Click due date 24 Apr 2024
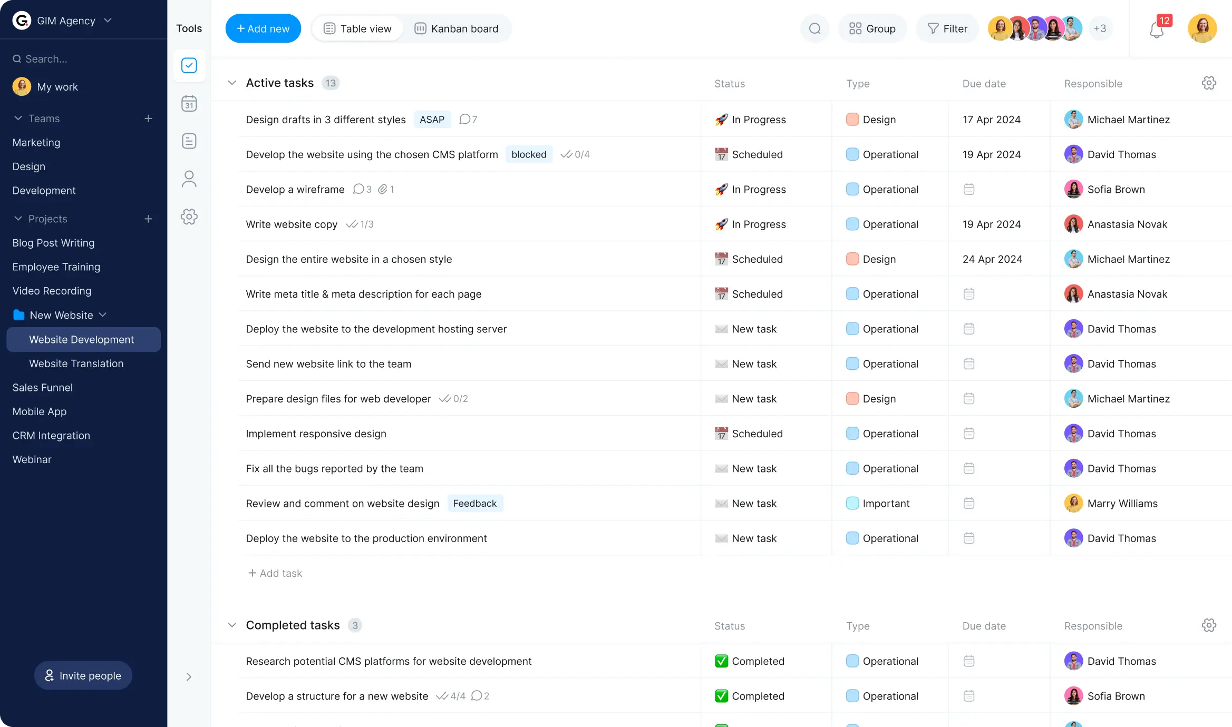Image resolution: width=1232 pixels, height=727 pixels. (992, 259)
